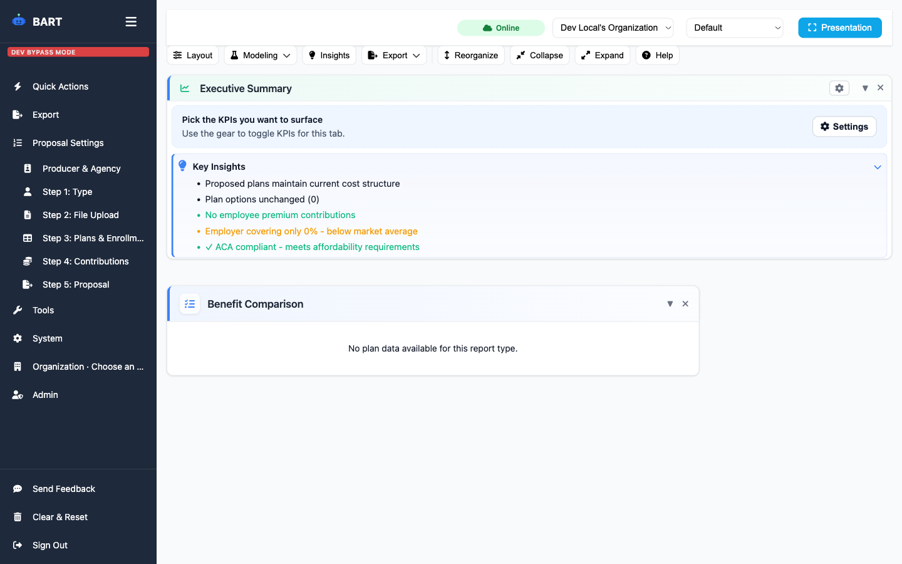This screenshot has width=902, height=564.
Task: Click the Reorganize arrows toolbar icon
Action: click(x=447, y=55)
